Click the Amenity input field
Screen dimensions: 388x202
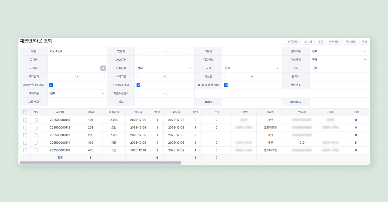(339, 102)
